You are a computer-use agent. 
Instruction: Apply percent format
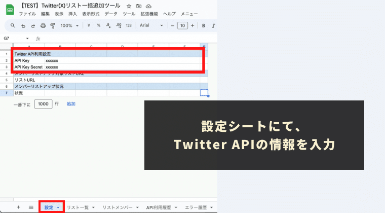(x=98, y=25)
